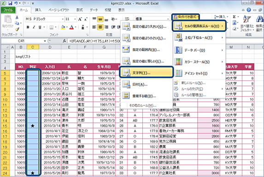Open セルの強調表示ルール submenu

point(199,26)
